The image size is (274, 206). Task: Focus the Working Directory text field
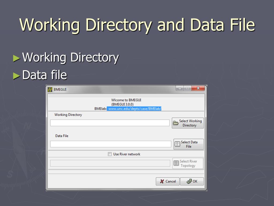click(x=110, y=123)
